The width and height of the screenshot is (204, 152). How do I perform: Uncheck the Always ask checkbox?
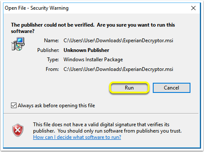coord(14,106)
